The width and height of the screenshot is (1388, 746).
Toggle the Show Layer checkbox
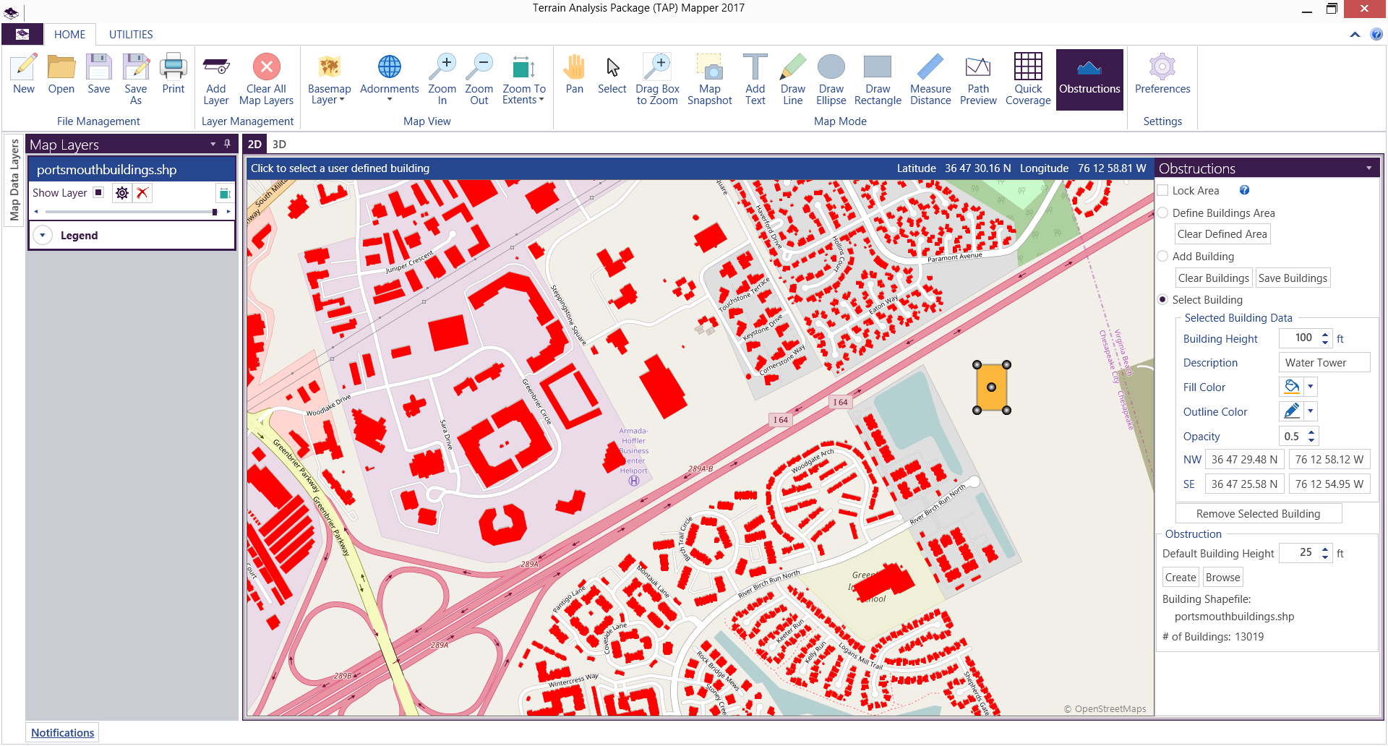coord(98,193)
